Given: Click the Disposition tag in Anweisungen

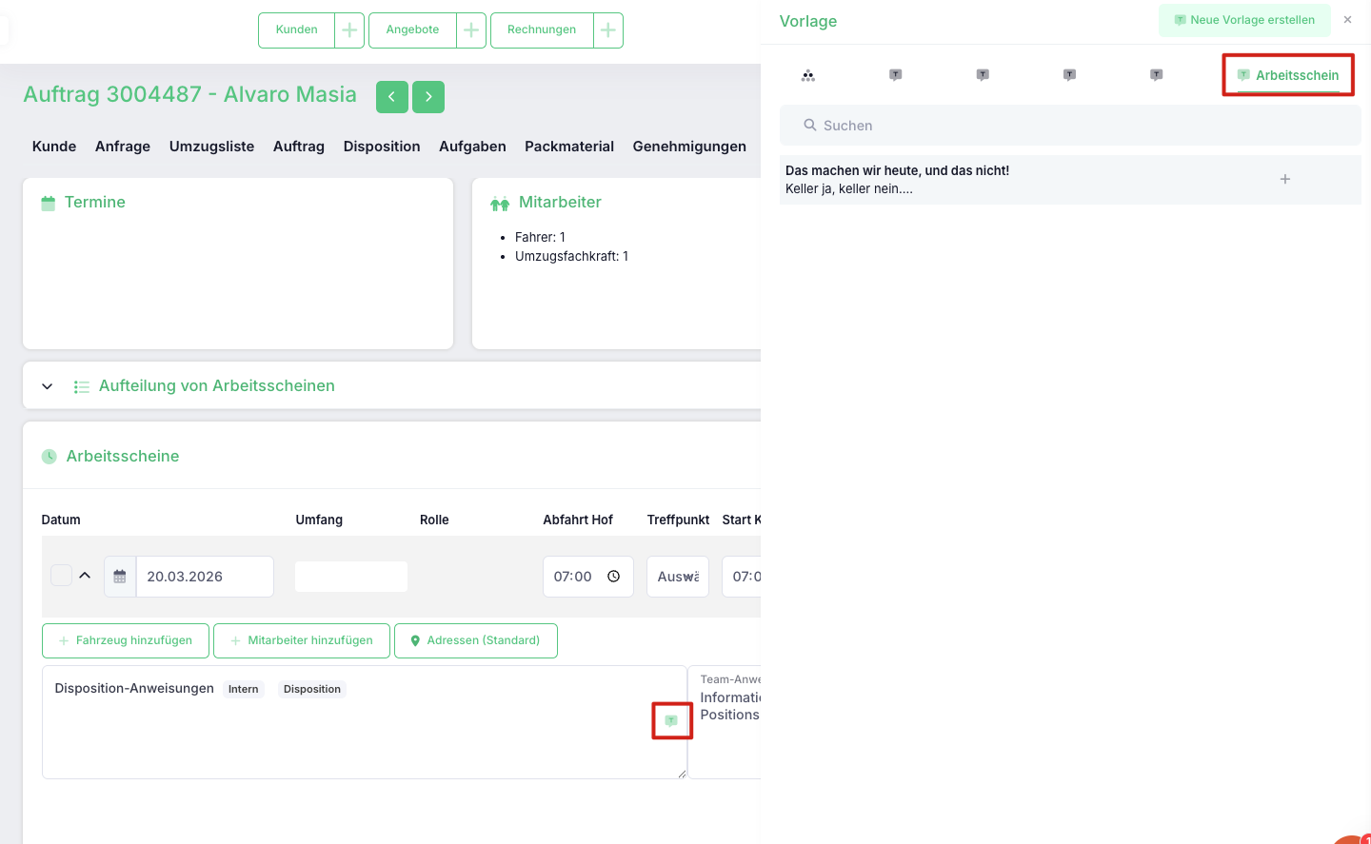Looking at the screenshot, I should [312, 689].
